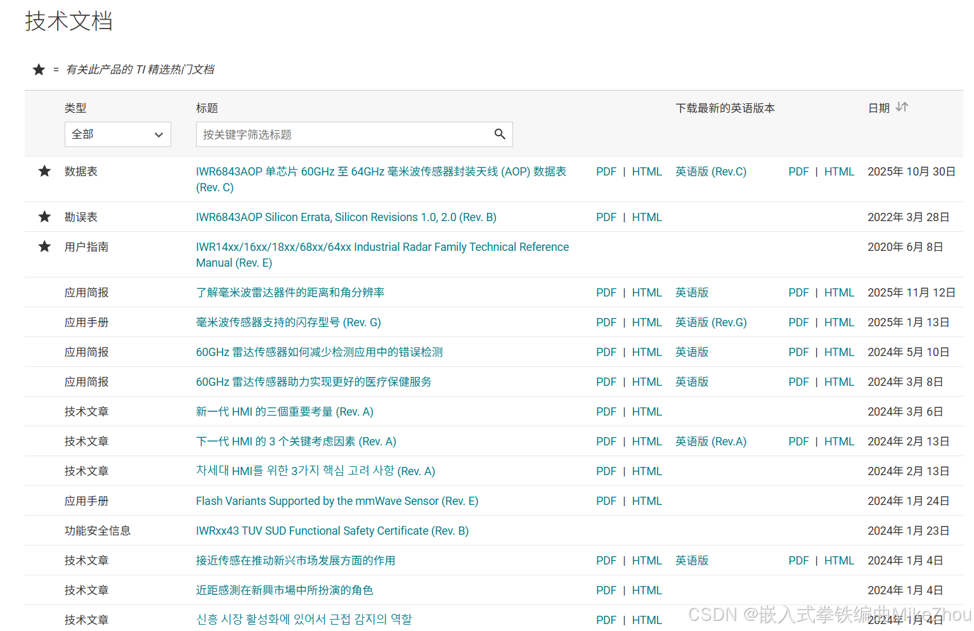Screen dimensions: 974x631
Task: Click the 技术文档 page heading
Action: [x=68, y=21]
